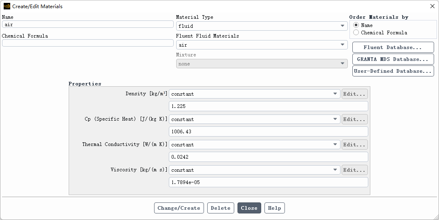Open the GRANTA MDS Database
The width and height of the screenshot is (439, 220).
click(x=393, y=59)
